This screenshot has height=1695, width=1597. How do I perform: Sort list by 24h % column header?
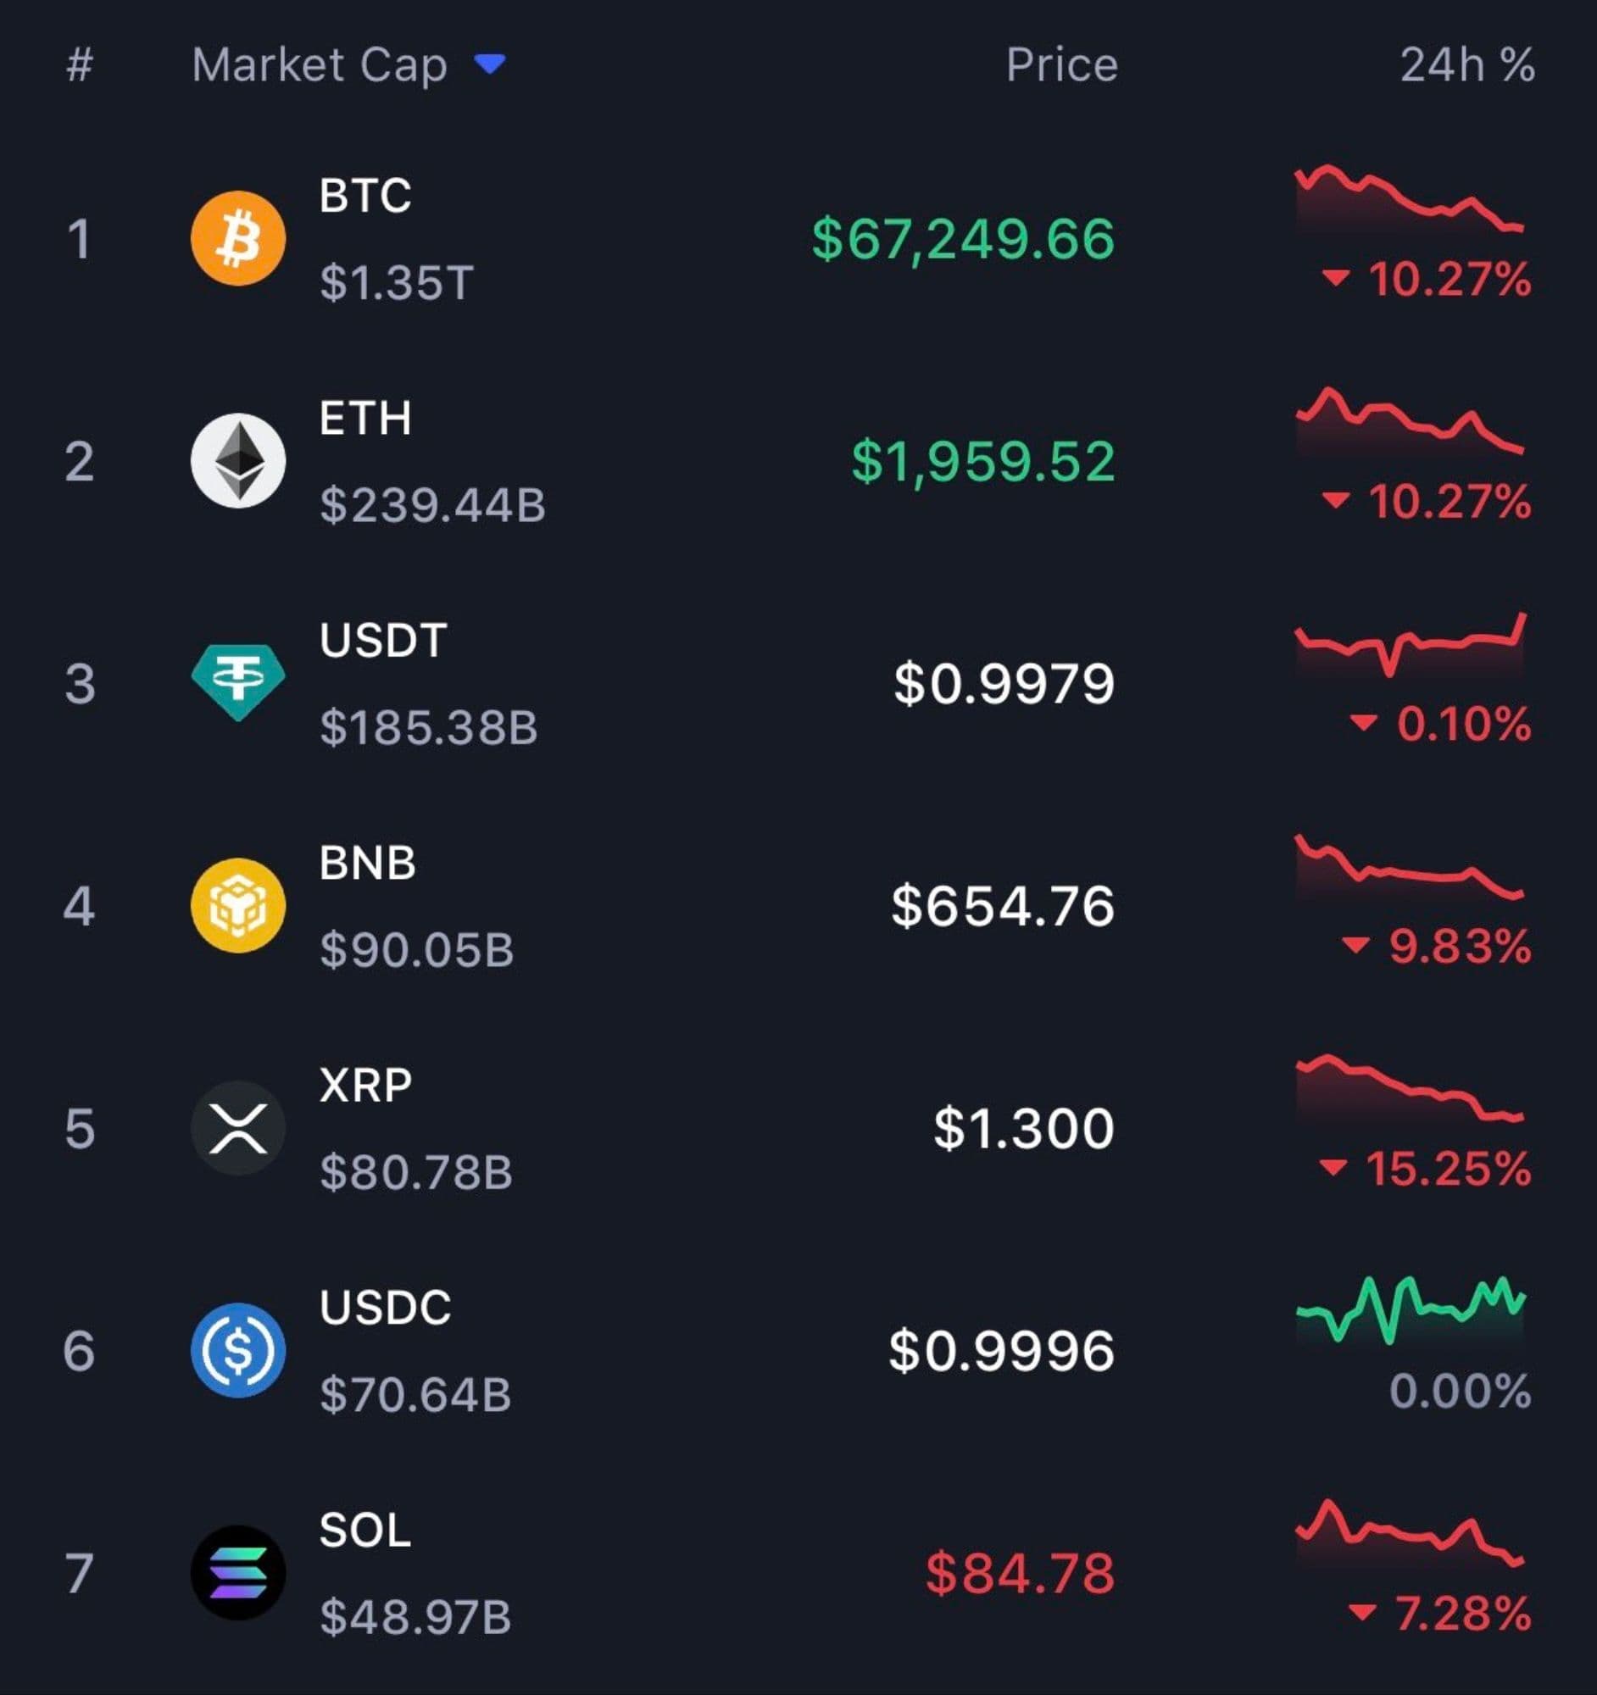coord(1466,64)
